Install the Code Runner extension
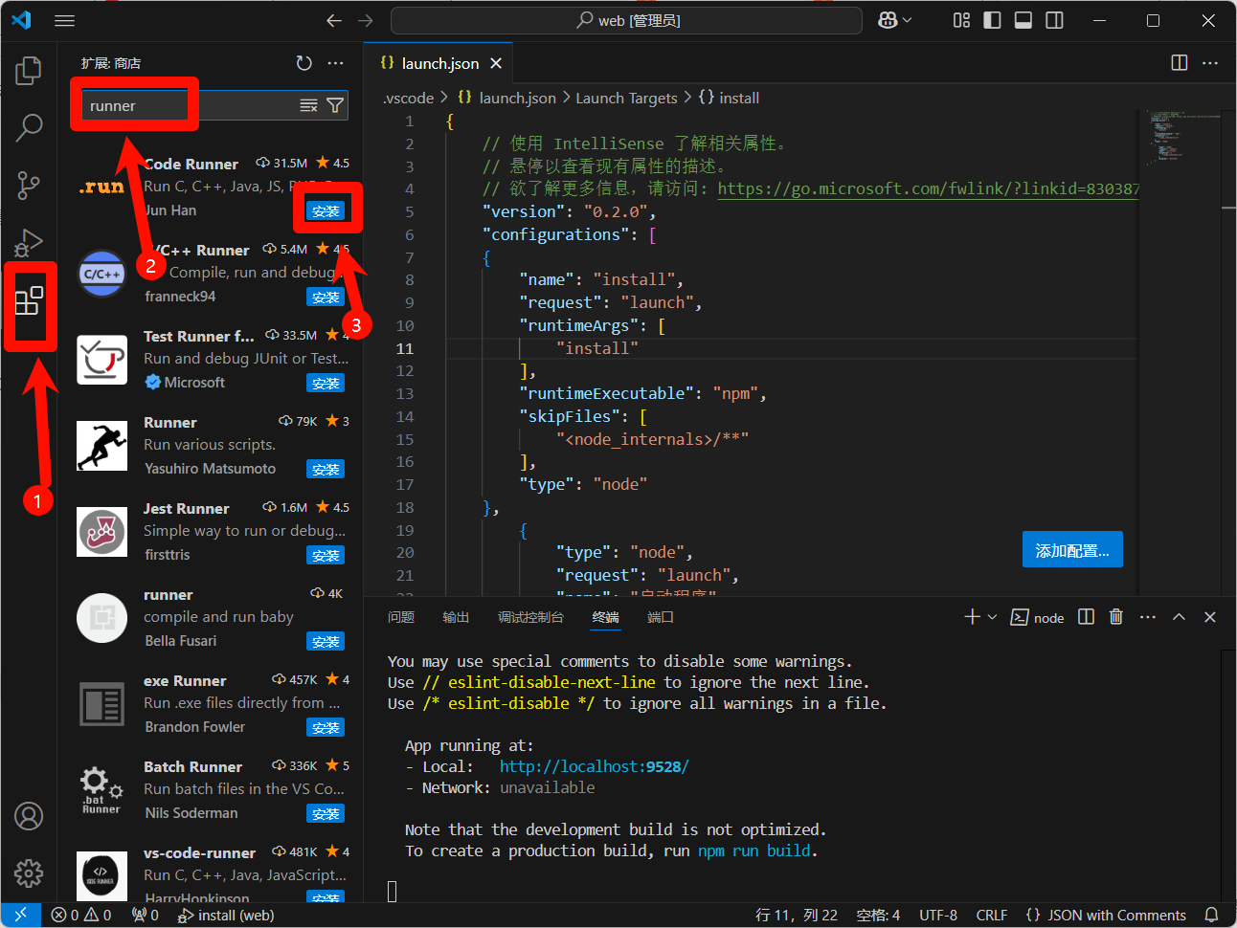1237x928 pixels. pyautogui.click(x=326, y=211)
